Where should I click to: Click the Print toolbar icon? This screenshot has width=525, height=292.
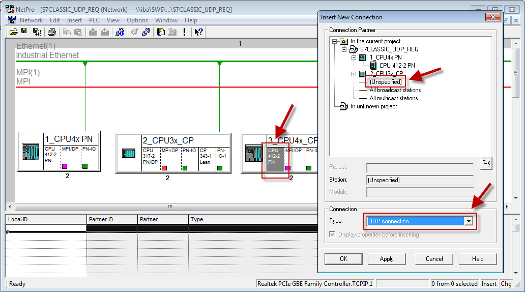[x=51, y=32]
